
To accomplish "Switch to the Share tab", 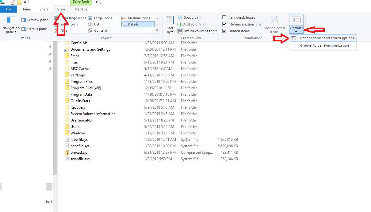I will (44, 9).
